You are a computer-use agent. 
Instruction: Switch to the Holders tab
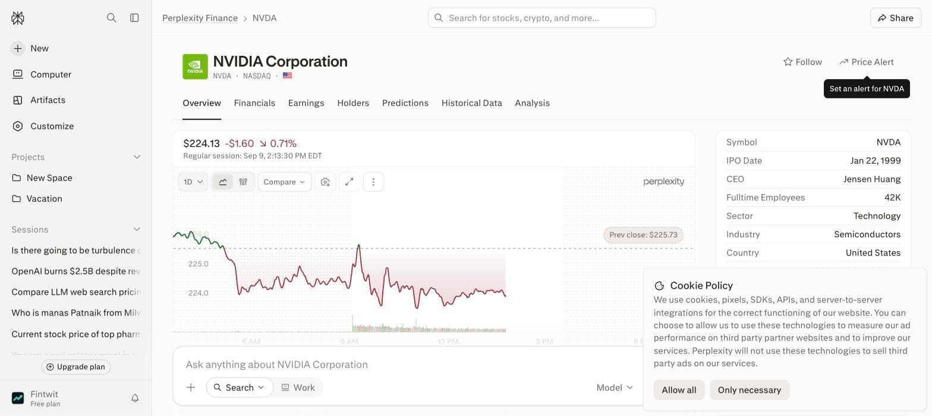353,103
